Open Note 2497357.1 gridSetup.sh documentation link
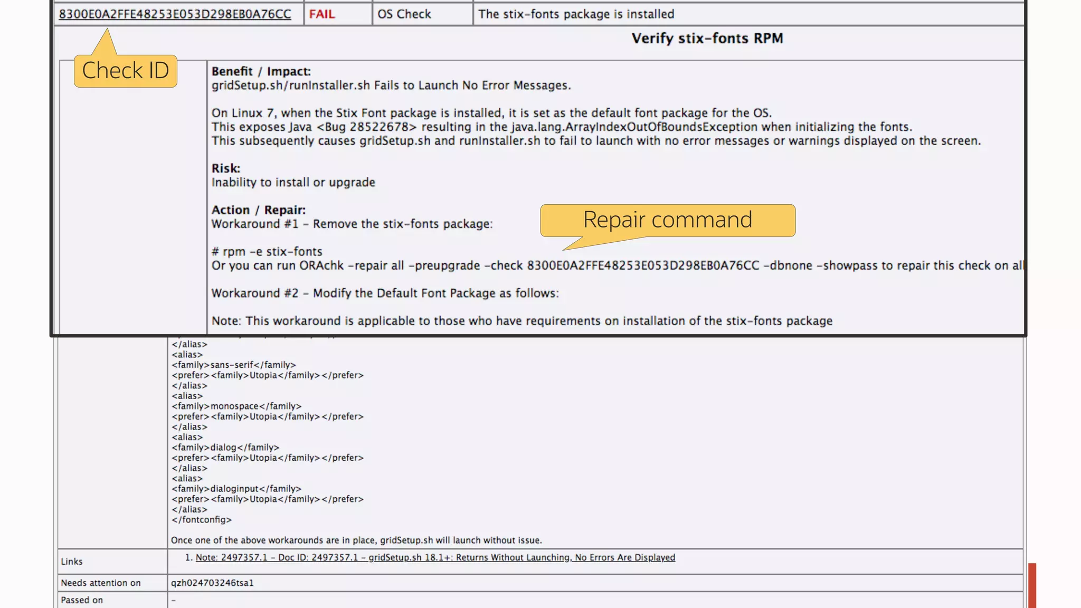 click(435, 557)
